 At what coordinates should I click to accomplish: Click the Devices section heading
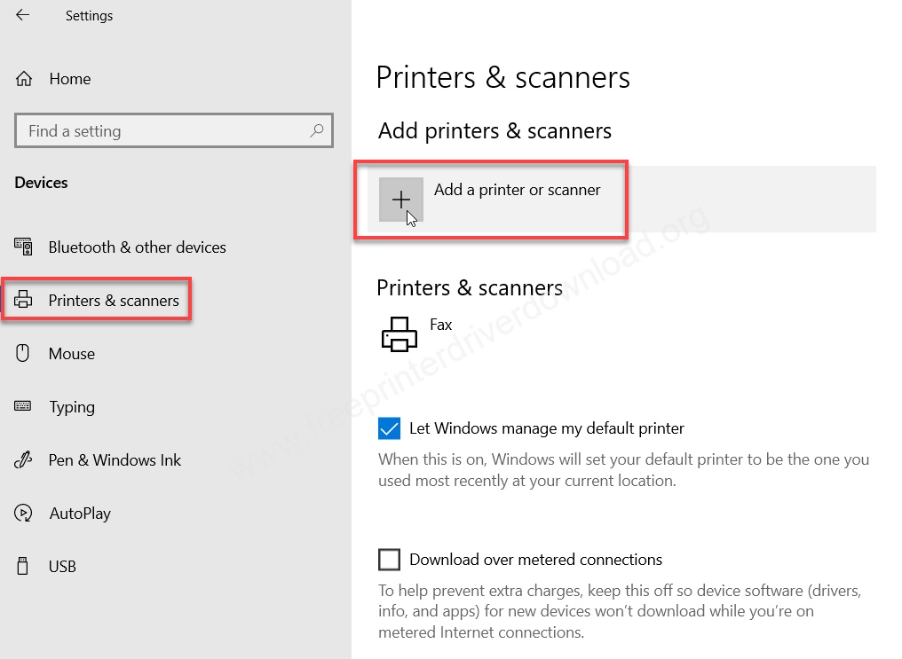pyautogui.click(x=42, y=183)
